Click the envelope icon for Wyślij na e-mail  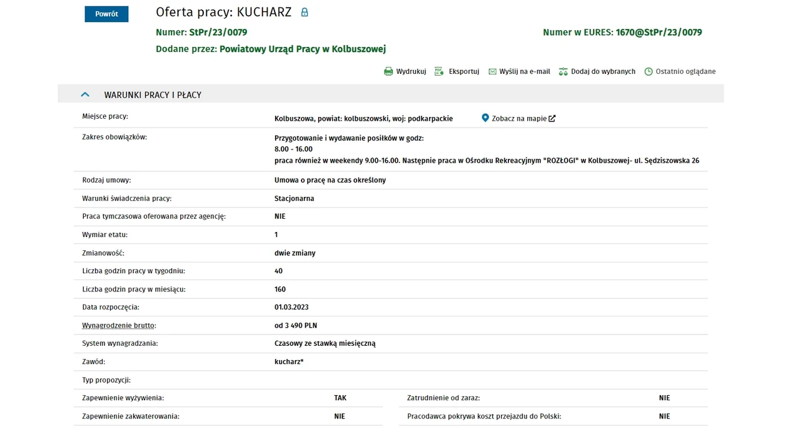(492, 71)
